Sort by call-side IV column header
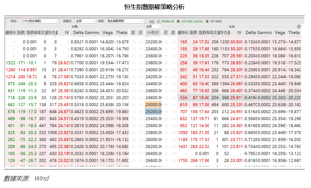The image size is (311, 188). point(67,32)
